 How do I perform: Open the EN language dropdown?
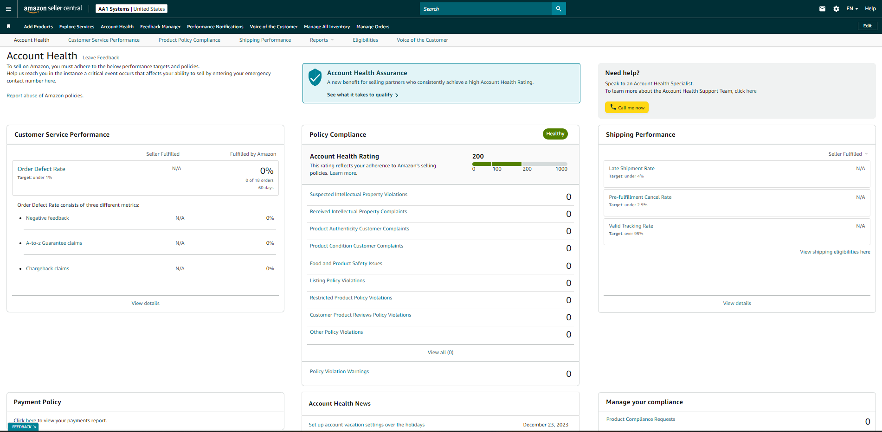click(852, 9)
